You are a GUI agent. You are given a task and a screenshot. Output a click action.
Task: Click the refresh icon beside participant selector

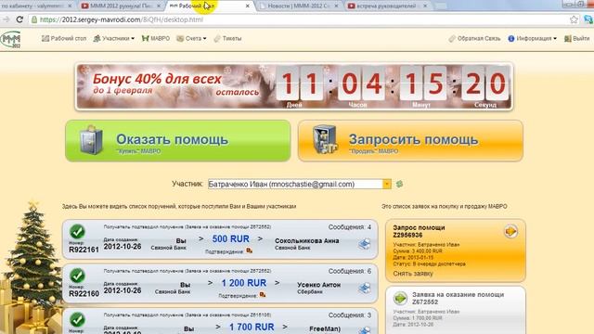point(399,184)
